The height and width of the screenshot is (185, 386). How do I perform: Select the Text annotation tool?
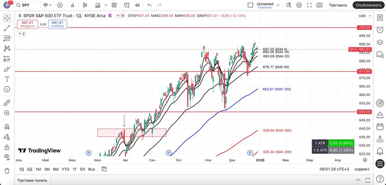tap(7, 79)
